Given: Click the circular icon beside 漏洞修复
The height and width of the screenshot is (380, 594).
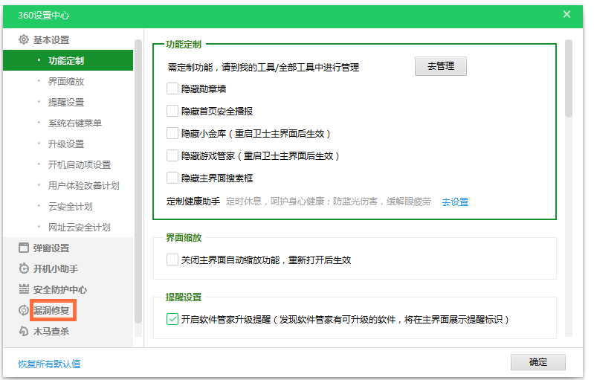Looking at the screenshot, I should pyautogui.click(x=24, y=310).
